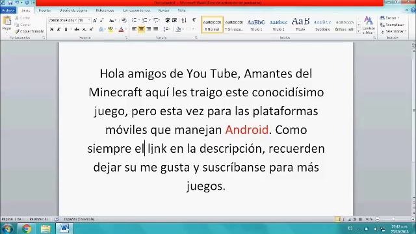The height and width of the screenshot is (234, 416).
Task: Apply the Subtítulo style
Action: click(x=322, y=25)
